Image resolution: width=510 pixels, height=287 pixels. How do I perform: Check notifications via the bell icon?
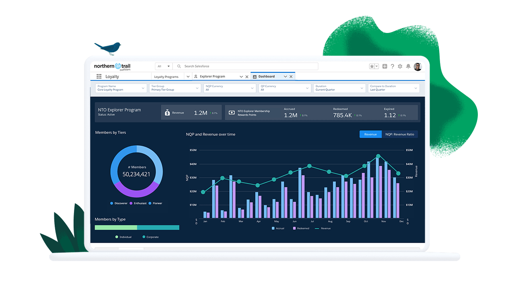(408, 66)
